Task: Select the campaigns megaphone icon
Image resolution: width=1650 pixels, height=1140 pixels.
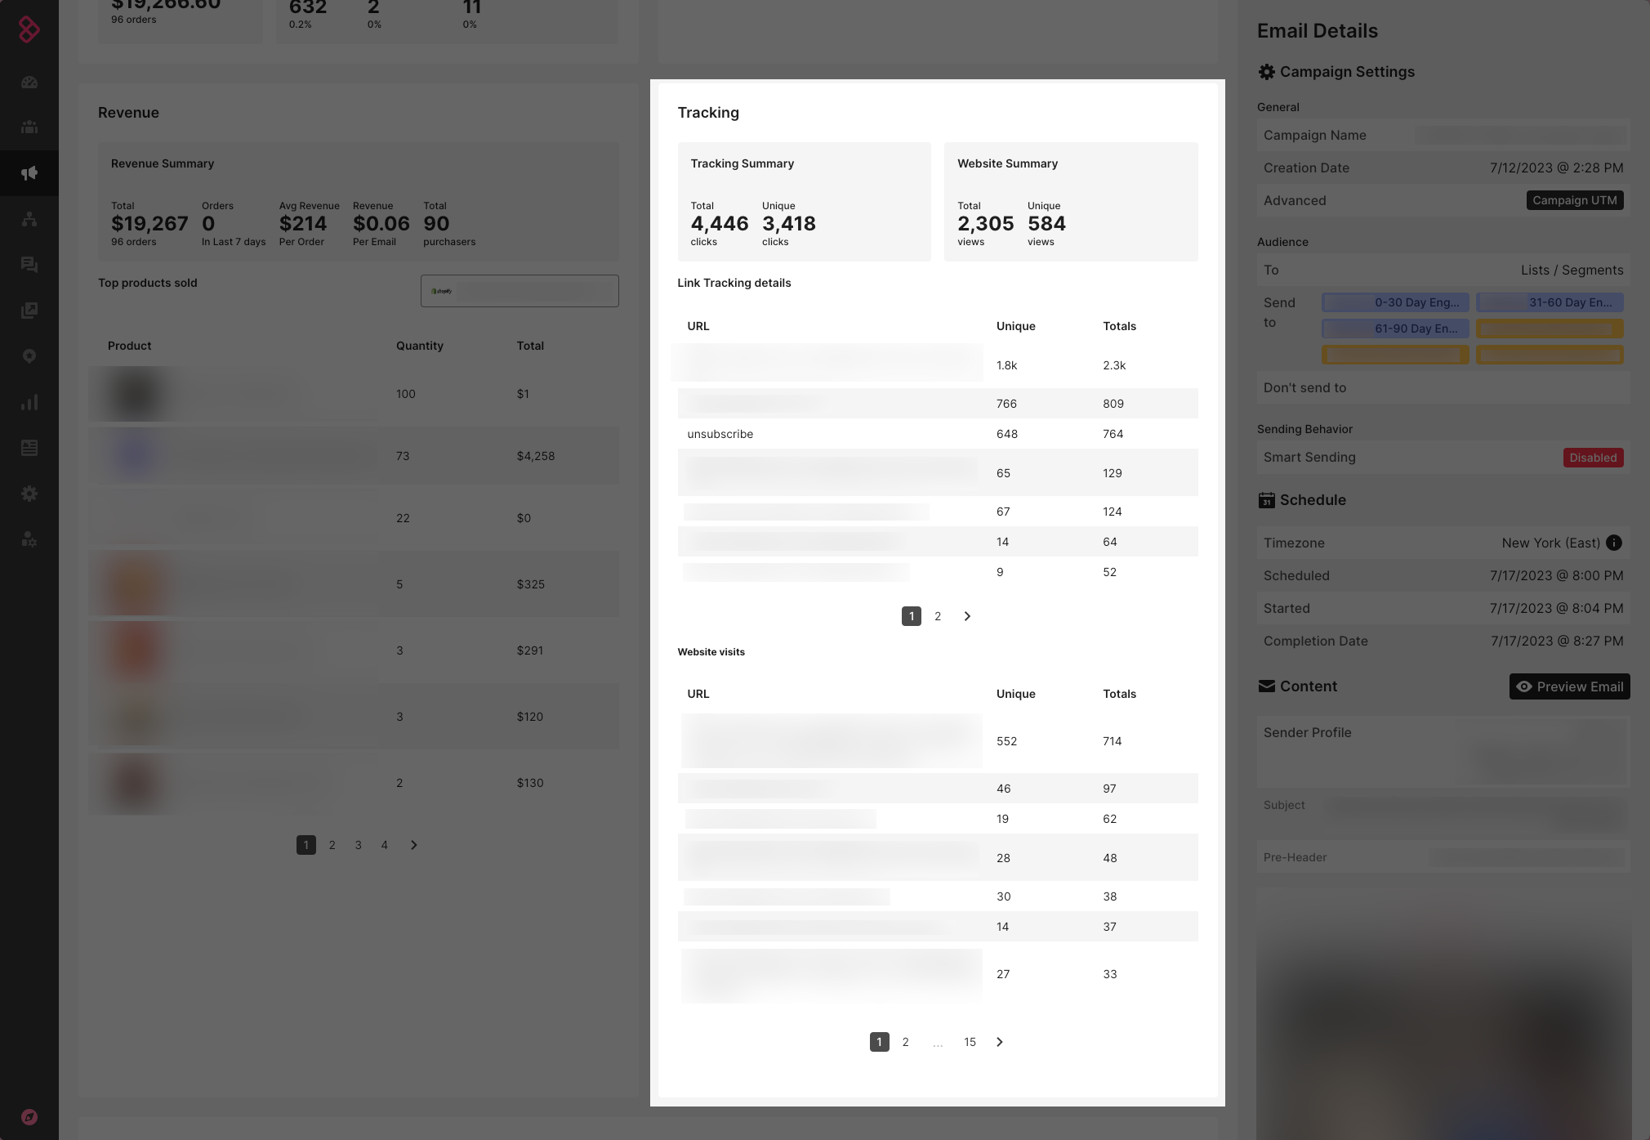Action: (x=29, y=173)
